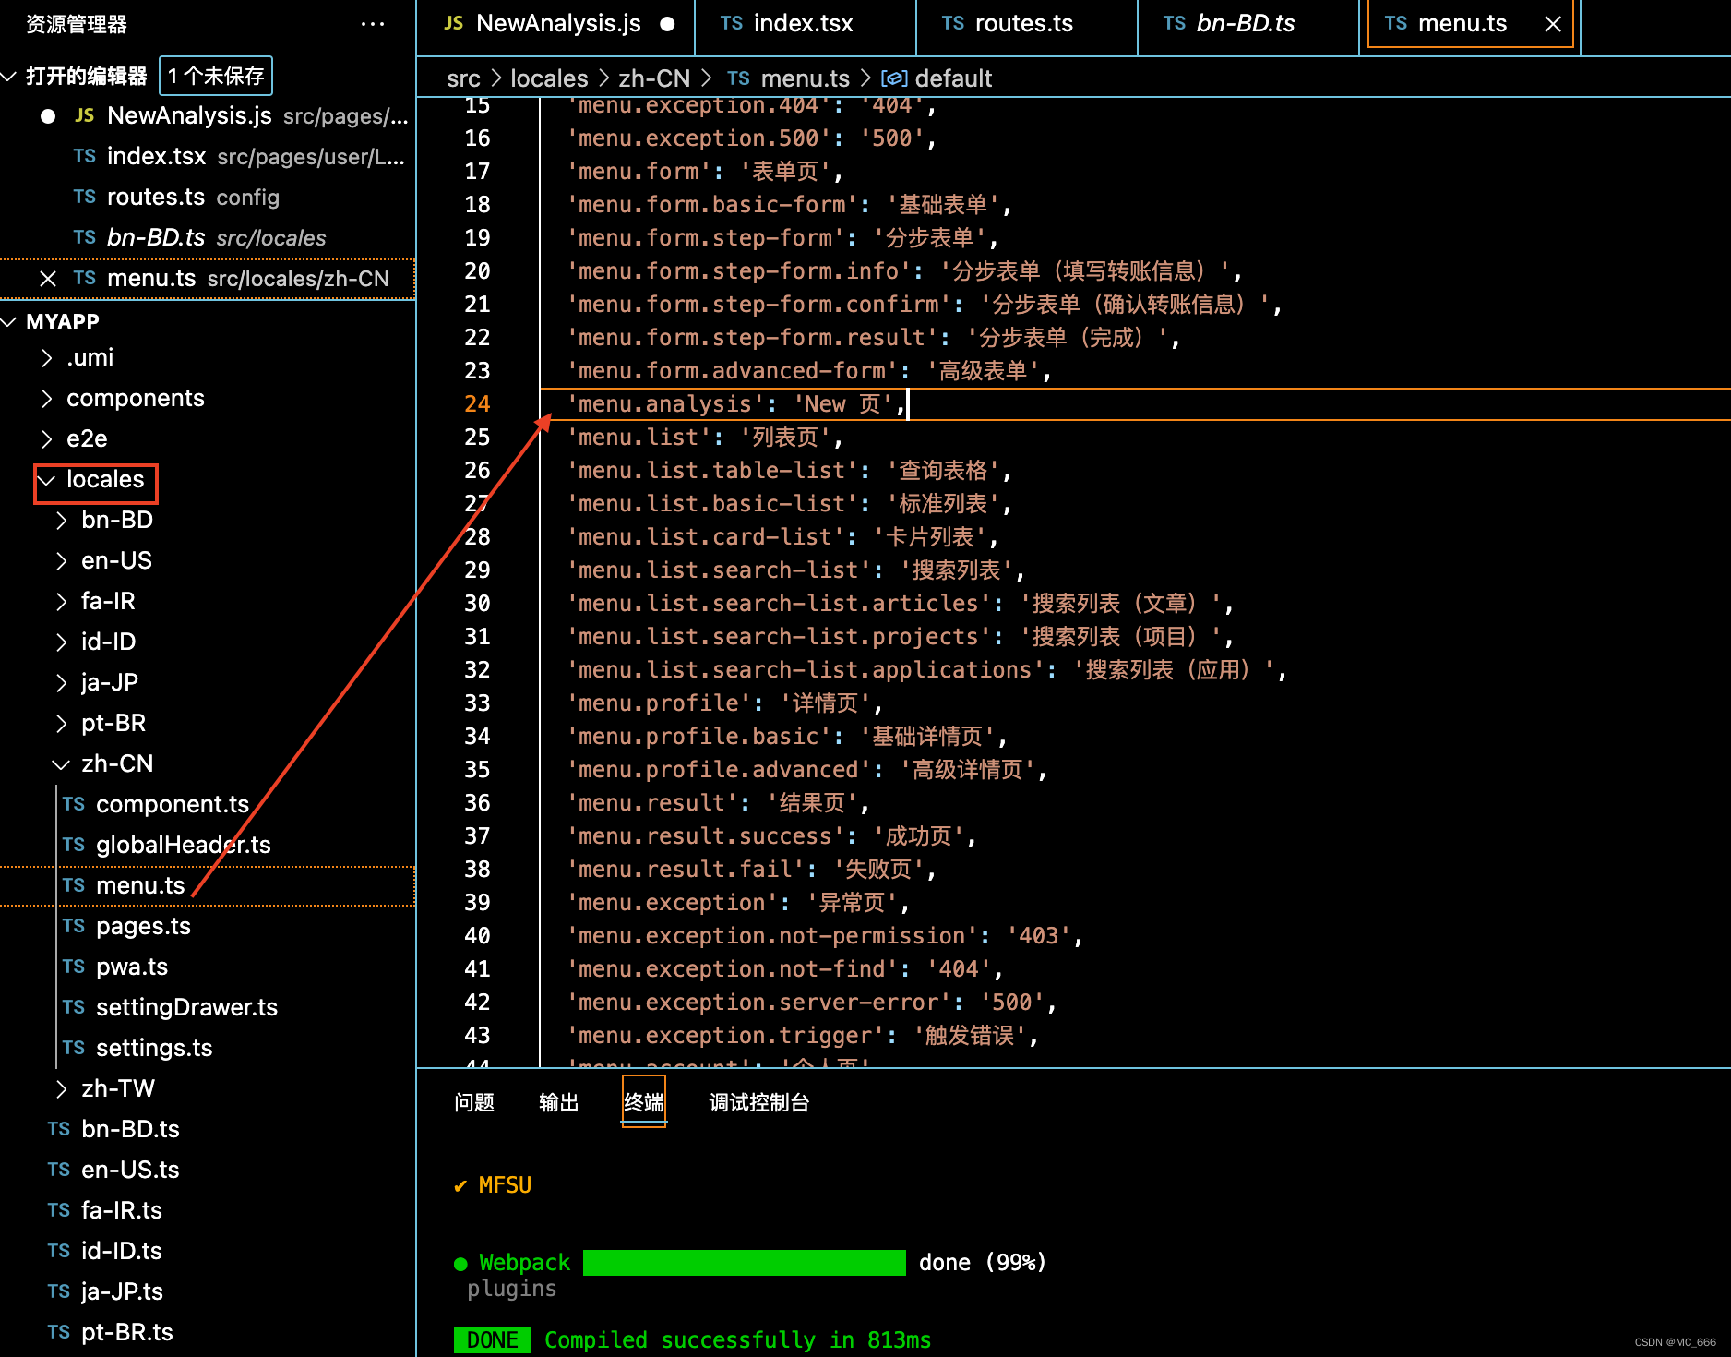Expand the bn-BD folder

click(62, 521)
